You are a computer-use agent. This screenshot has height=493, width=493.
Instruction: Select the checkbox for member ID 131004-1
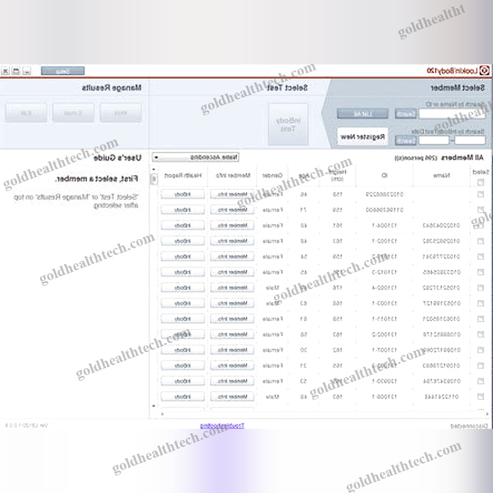click(480, 225)
